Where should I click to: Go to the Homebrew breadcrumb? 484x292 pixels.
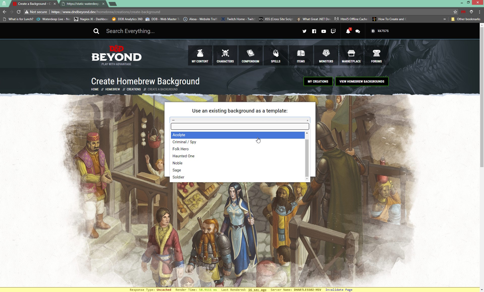pyautogui.click(x=112, y=89)
